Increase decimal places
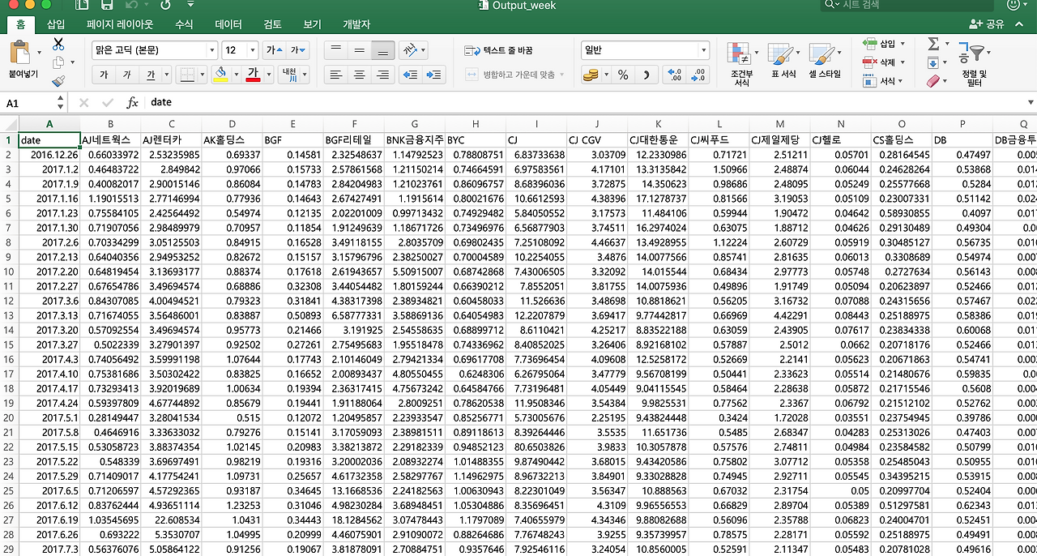Image resolution: width=1037 pixels, height=556 pixels. [674, 75]
